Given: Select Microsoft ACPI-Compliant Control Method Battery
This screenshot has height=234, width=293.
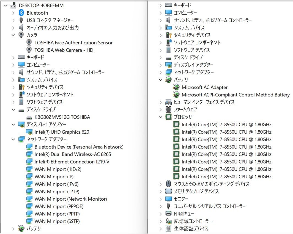Looking at the screenshot, I should tap(236, 95).
